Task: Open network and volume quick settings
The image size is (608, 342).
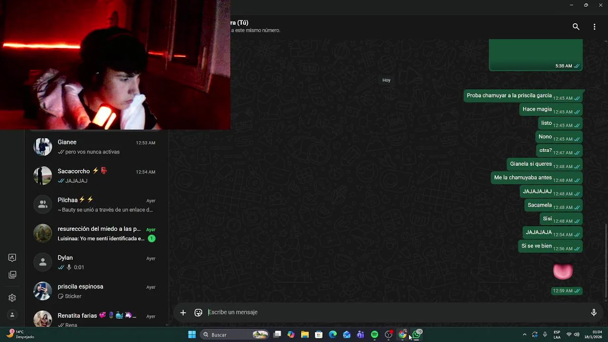Action: [573, 335]
